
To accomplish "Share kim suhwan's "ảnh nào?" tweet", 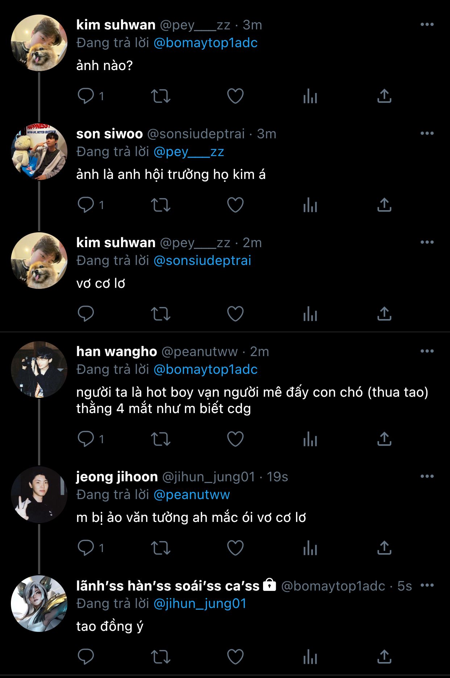I will coord(384,96).
